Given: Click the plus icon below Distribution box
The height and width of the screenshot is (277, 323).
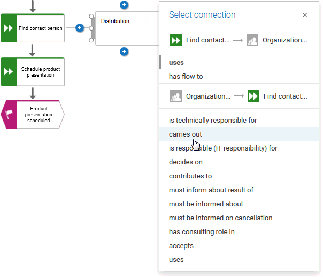Looking at the screenshot, I should [124, 51].
